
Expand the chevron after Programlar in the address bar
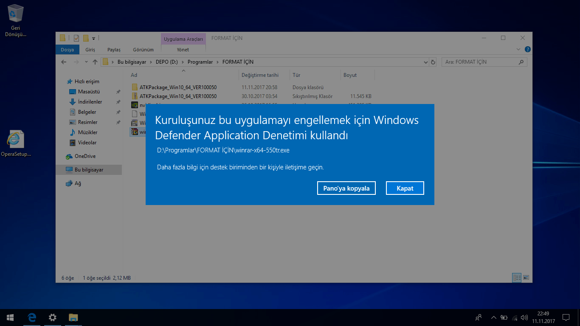click(x=217, y=62)
